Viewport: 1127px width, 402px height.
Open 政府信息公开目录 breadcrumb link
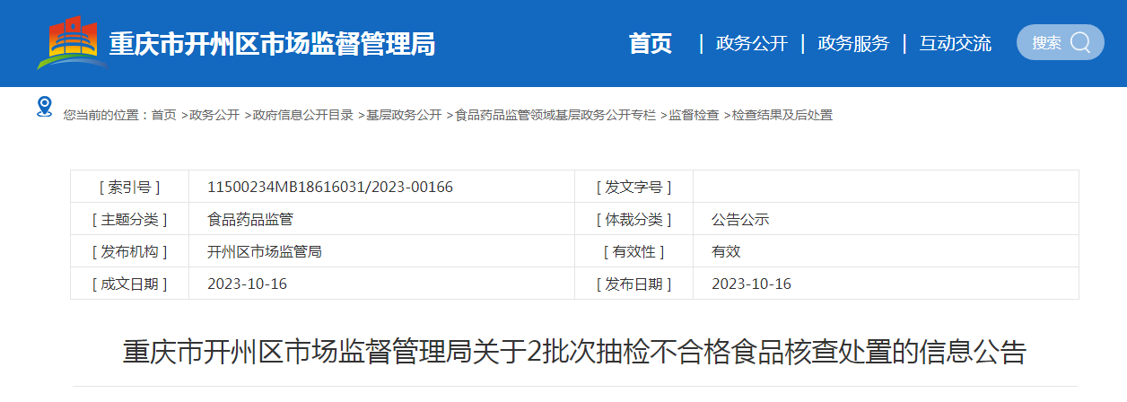(x=303, y=115)
